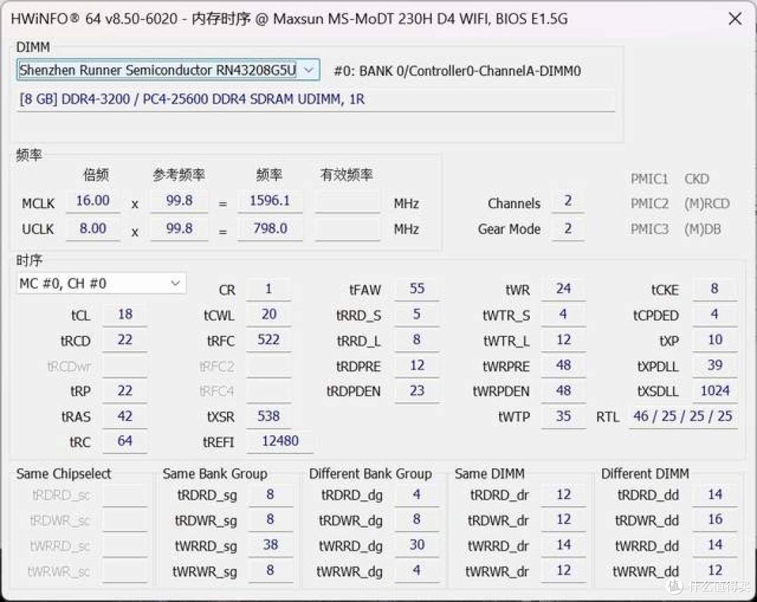Image resolution: width=757 pixels, height=602 pixels.
Task: Click the CR command rate value
Action: [268, 289]
